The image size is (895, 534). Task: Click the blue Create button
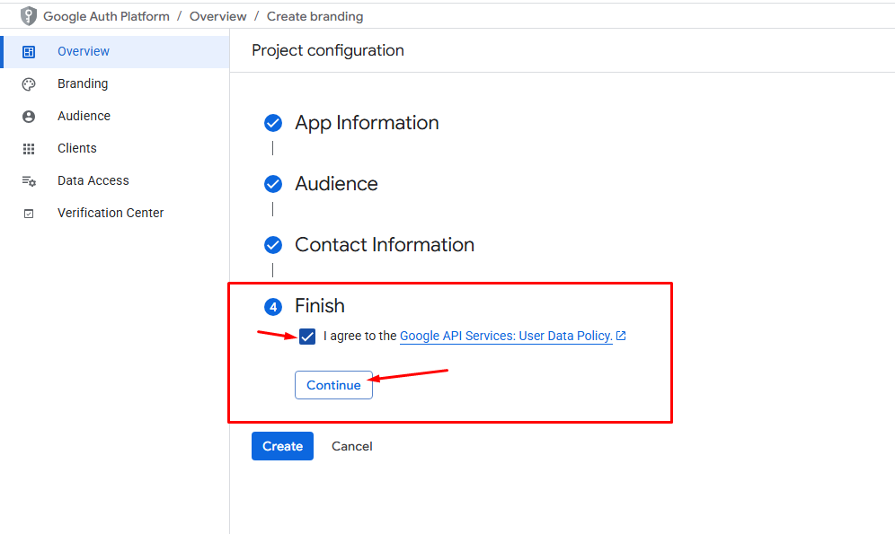pos(282,446)
